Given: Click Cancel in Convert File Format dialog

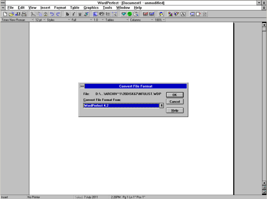Looking at the screenshot, I should pyautogui.click(x=175, y=102).
